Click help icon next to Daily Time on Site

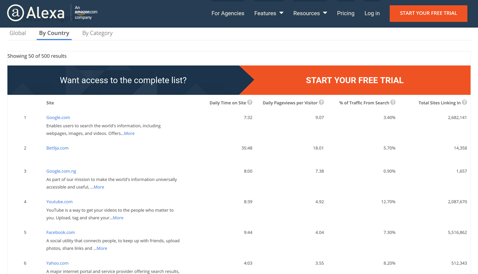(x=250, y=102)
